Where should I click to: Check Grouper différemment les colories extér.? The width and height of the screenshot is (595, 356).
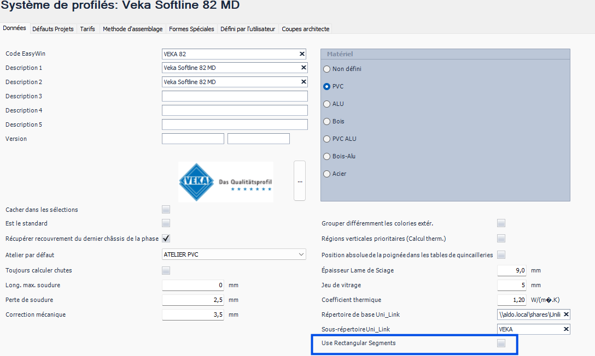pyautogui.click(x=501, y=223)
